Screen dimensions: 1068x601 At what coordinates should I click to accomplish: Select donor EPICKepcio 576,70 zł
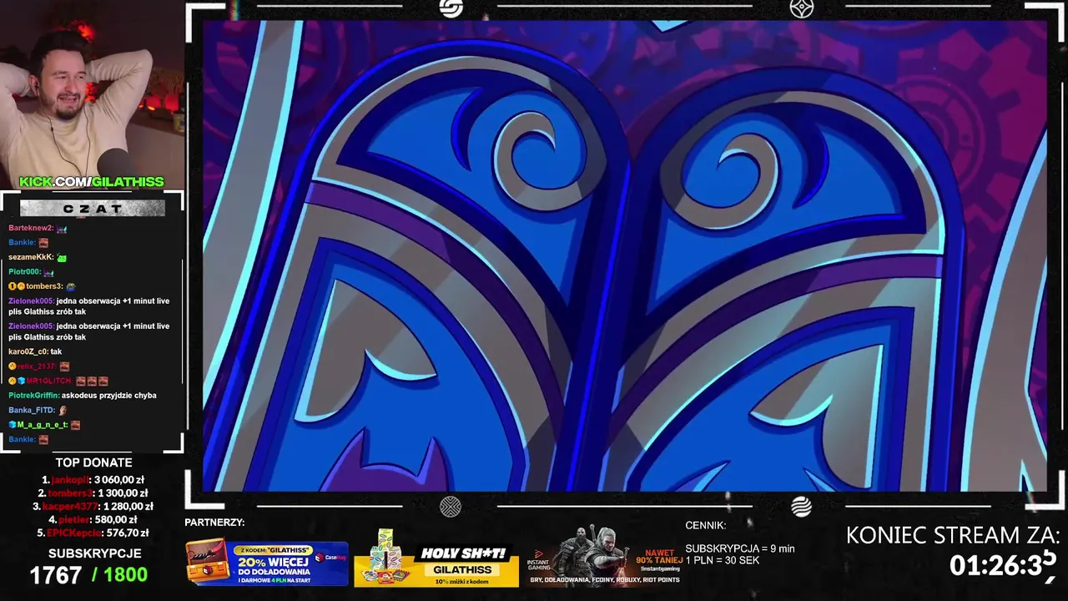(x=93, y=533)
